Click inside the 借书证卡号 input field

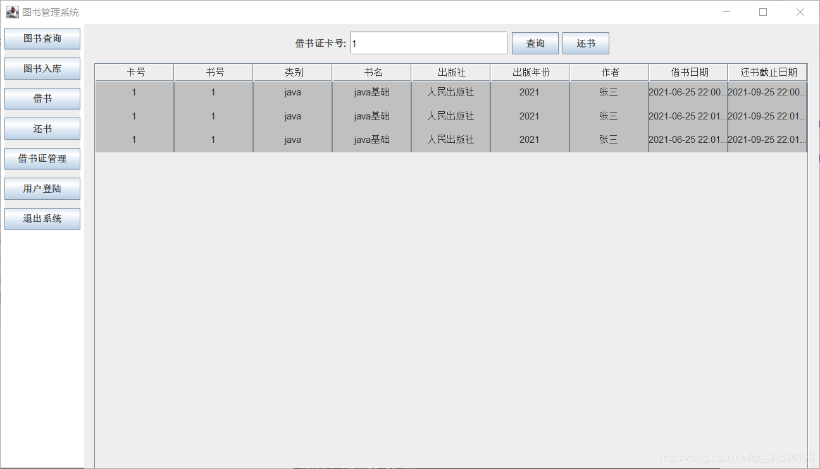pos(428,43)
